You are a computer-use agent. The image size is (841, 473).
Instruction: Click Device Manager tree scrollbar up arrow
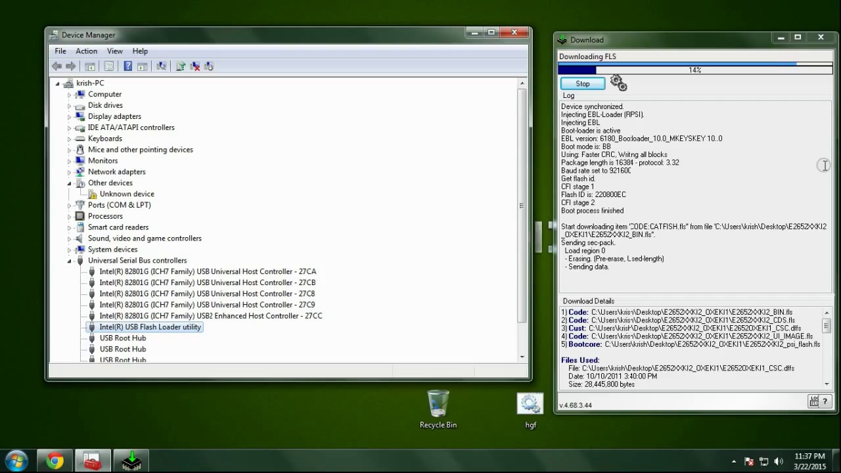pyautogui.click(x=522, y=83)
